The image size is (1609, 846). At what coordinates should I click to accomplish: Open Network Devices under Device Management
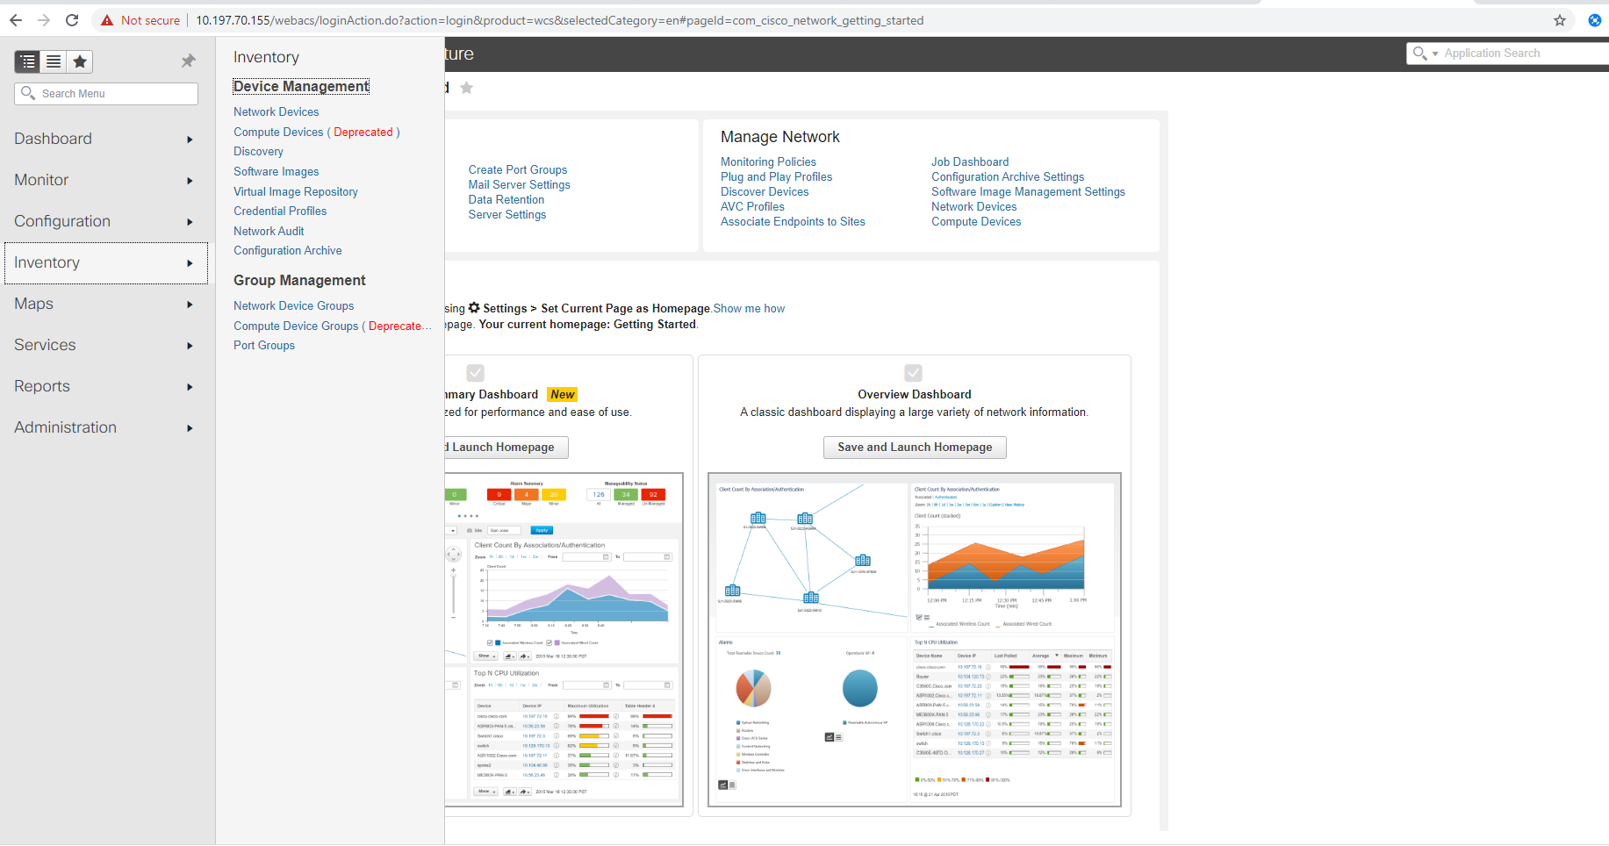276,111
